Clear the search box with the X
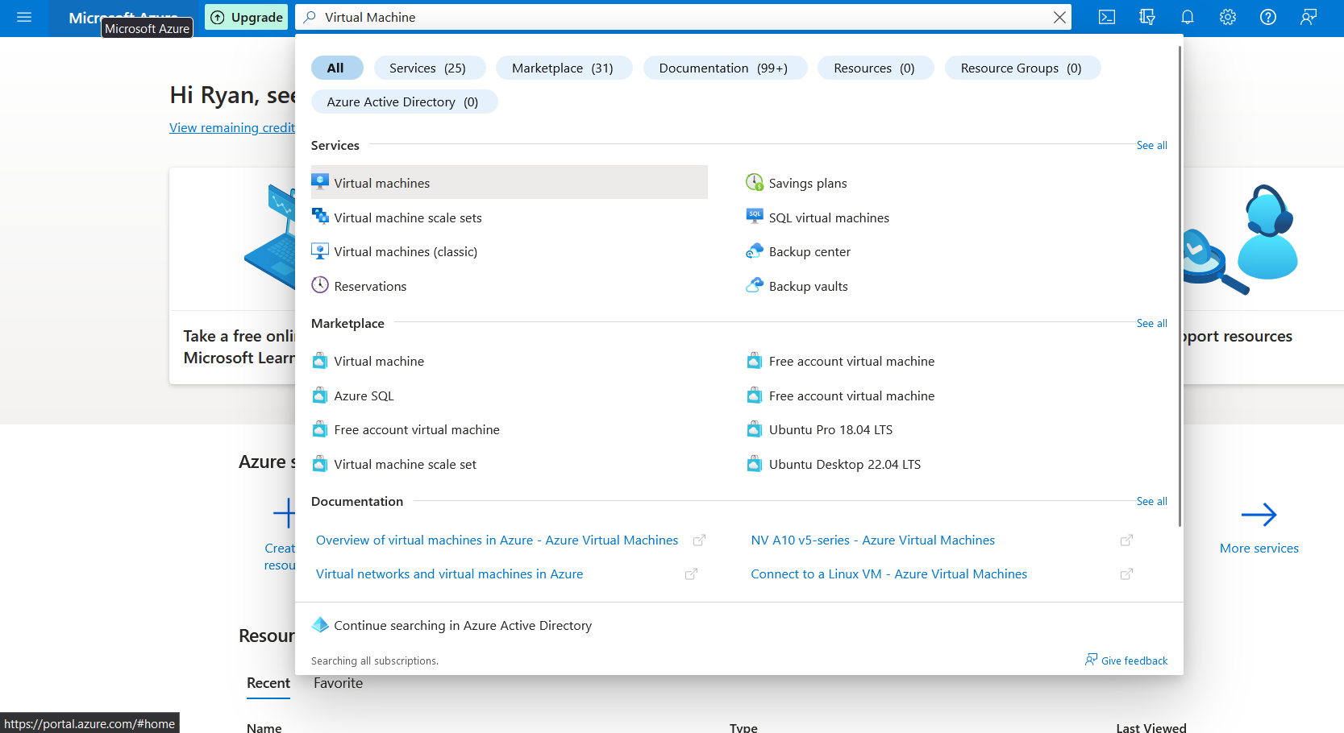Image resolution: width=1344 pixels, height=733 pixels. (1059, 17)
